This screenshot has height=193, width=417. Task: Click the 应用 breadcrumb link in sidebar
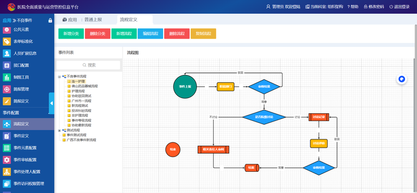(x=7, y=20)
